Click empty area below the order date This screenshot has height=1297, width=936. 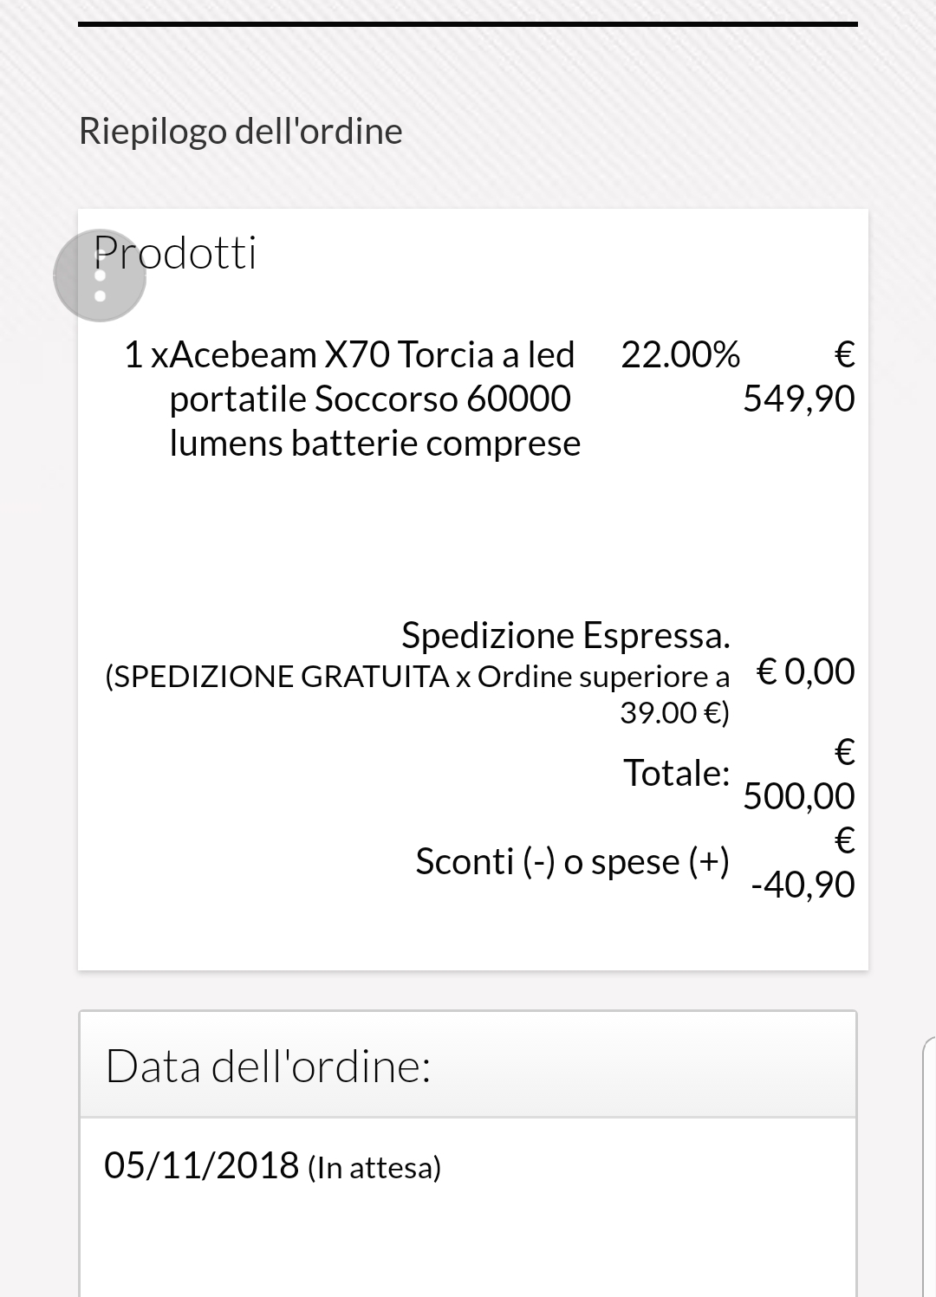click(468, 1248)
